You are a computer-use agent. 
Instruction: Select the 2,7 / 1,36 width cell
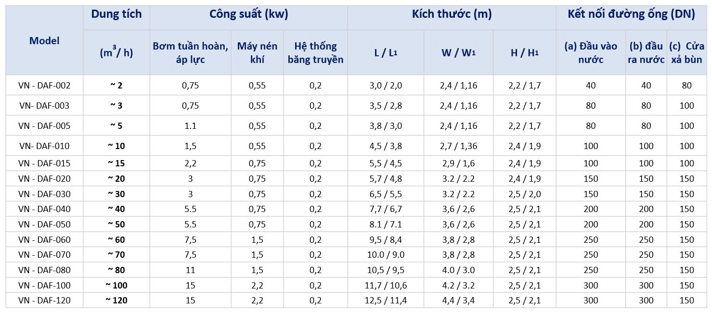pyautogui.click(x=458, y=146)
